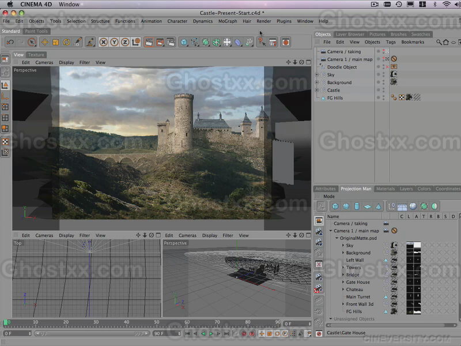Toggle Z axis lock
461x346 pixels.
(x=125, y=42)
